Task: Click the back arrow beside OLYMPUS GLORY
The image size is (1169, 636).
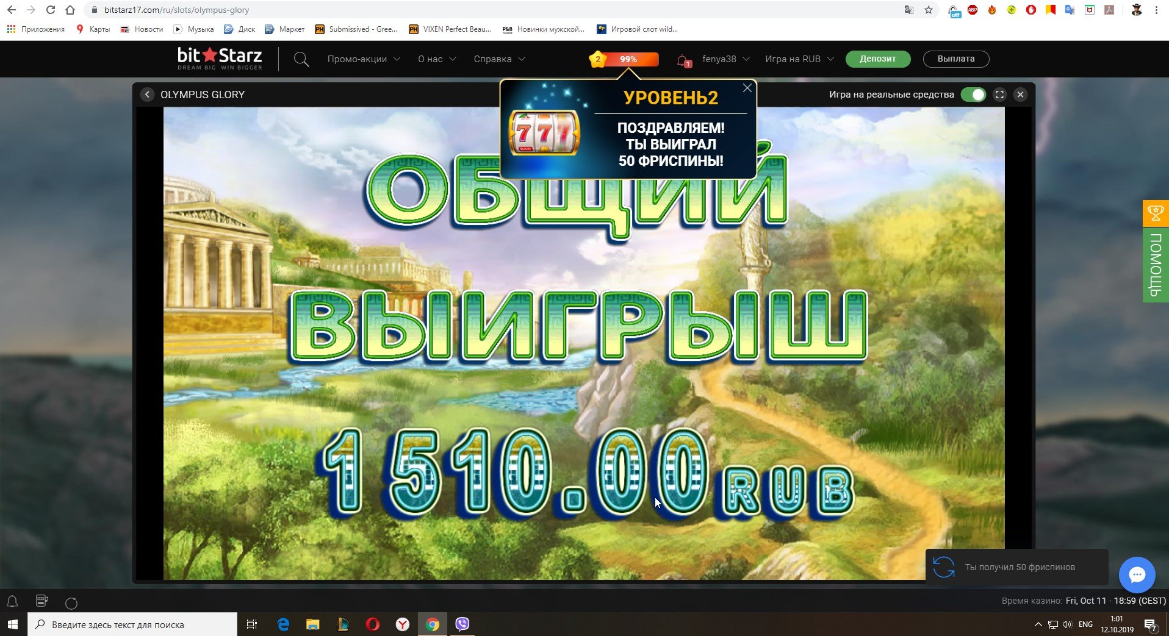Action: (x=147, y=95)
